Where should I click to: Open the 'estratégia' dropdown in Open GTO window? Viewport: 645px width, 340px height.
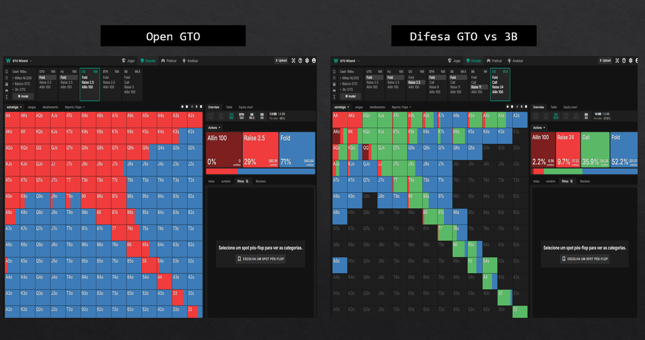click(14, 107)
